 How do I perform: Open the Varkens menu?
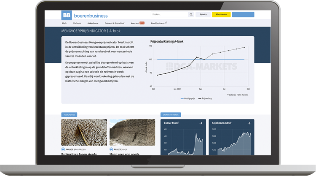[77, 23]
